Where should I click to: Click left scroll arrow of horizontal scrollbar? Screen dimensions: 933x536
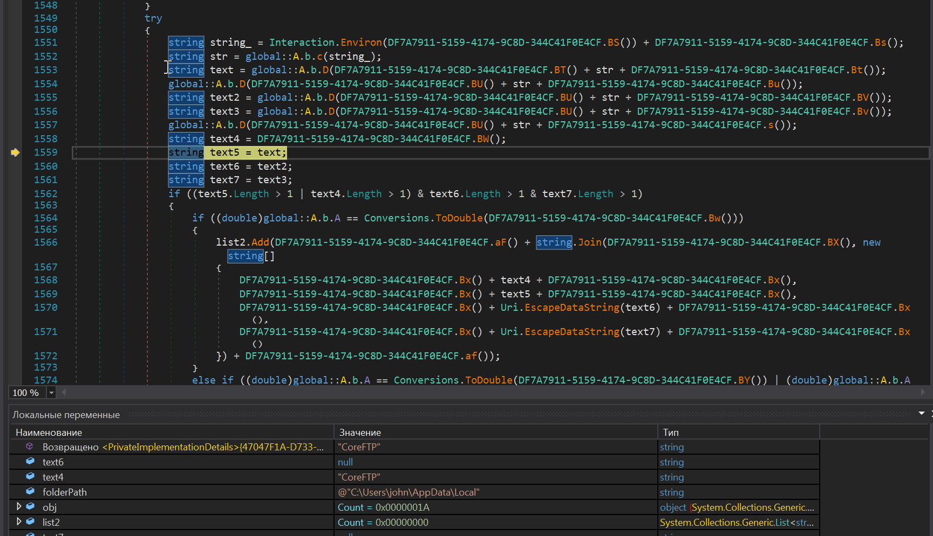pos(64,392)
